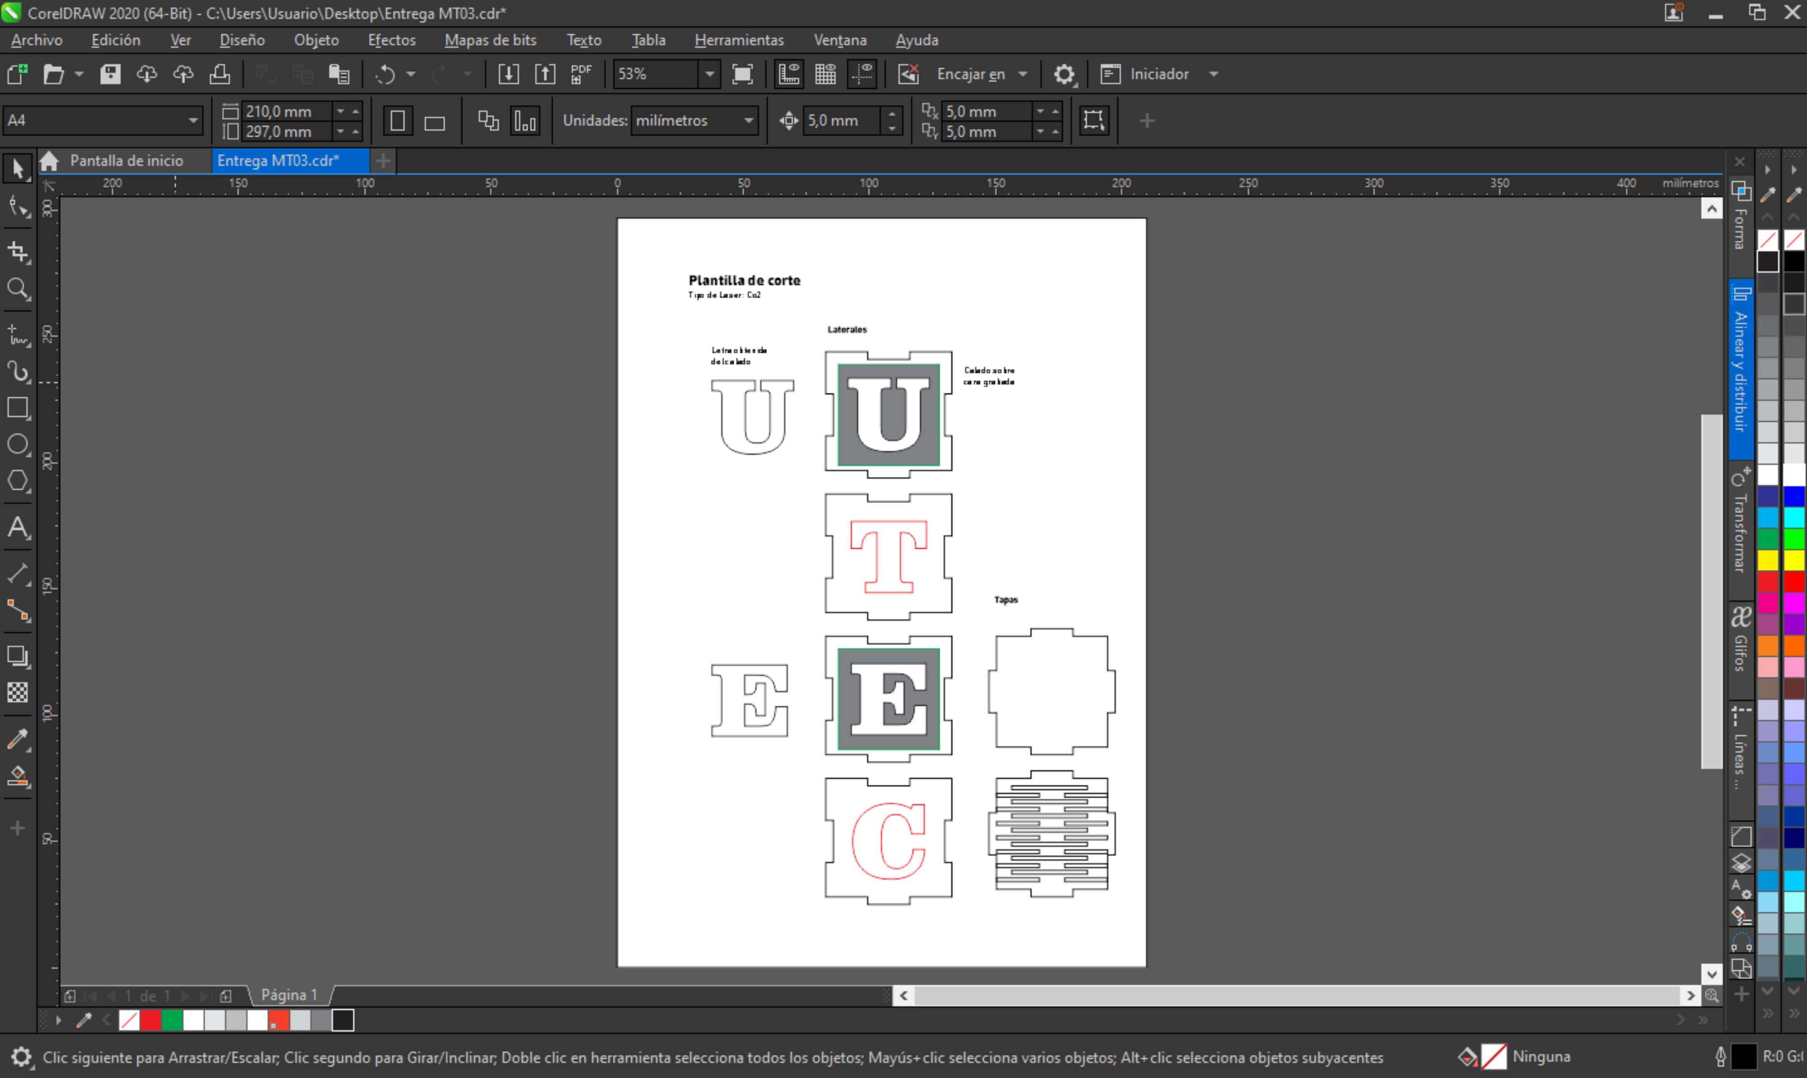Switch page to landscape orientation
1807x1078 pixels.
click(x=435, y=121)
